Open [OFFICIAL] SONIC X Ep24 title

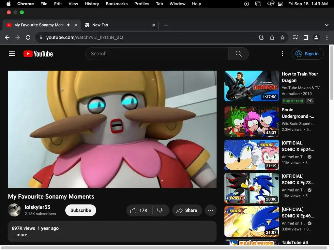[x=298, y=146]
